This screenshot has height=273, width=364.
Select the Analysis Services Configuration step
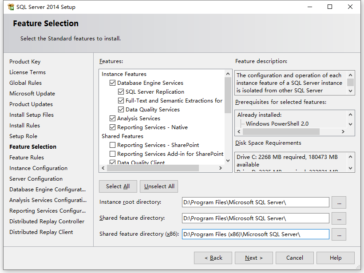tap(48, 200)
